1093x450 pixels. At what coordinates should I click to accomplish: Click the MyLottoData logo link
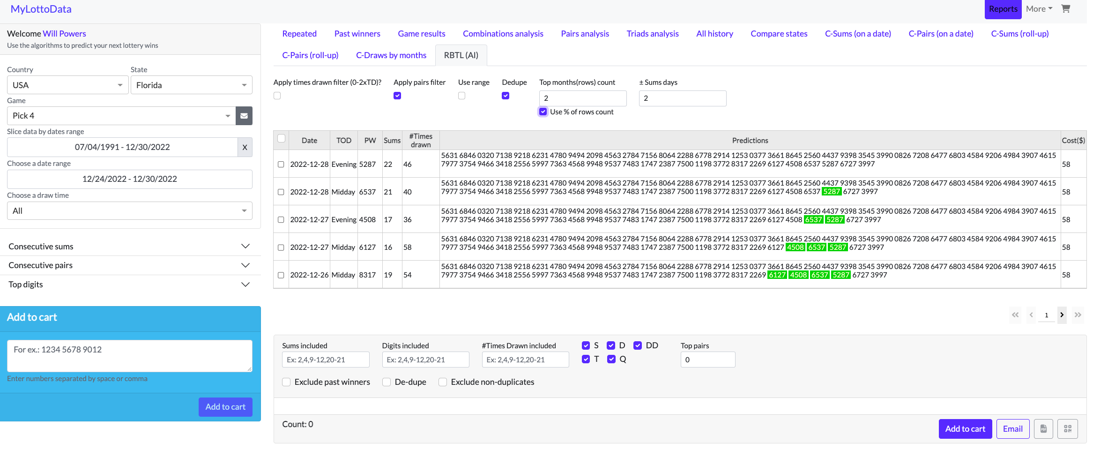pos(41,9)
